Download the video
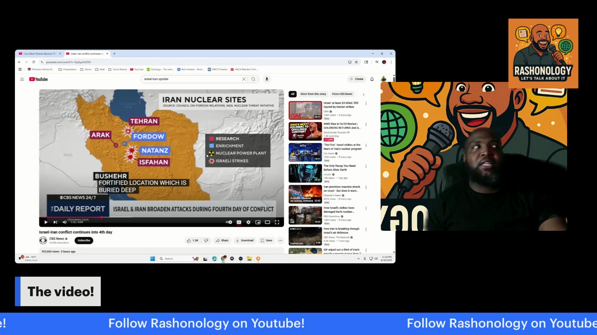The image size is (597, 335). point(244,241)
